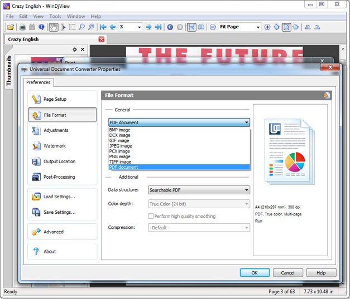
Task: Click the Actual Size toolbar icon
Action: (277, 27)
